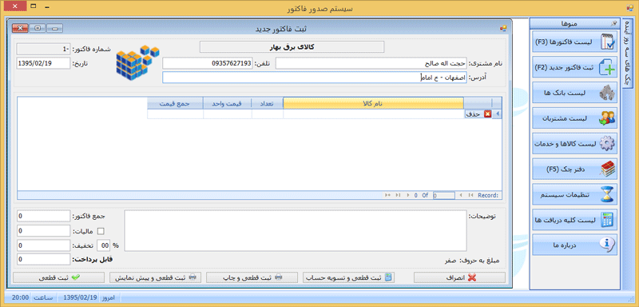
Task: Go to the first record navigator arrow
Action: coord(471,195)
